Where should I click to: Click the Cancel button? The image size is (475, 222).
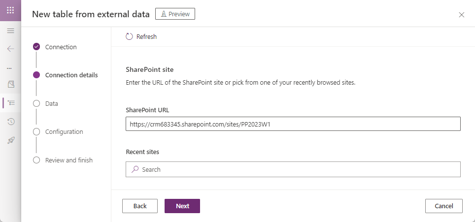point(444,206)
